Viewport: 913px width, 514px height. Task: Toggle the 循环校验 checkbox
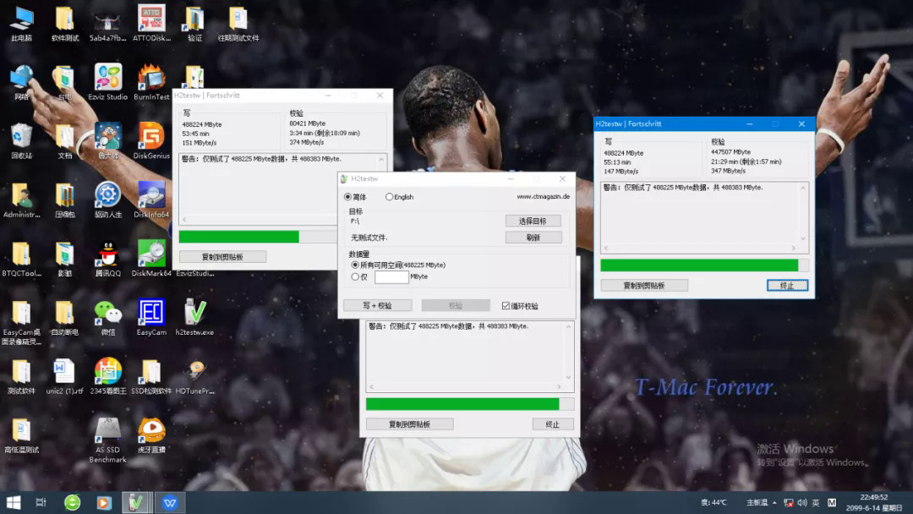pyautogui.click(x=506, y=306)
